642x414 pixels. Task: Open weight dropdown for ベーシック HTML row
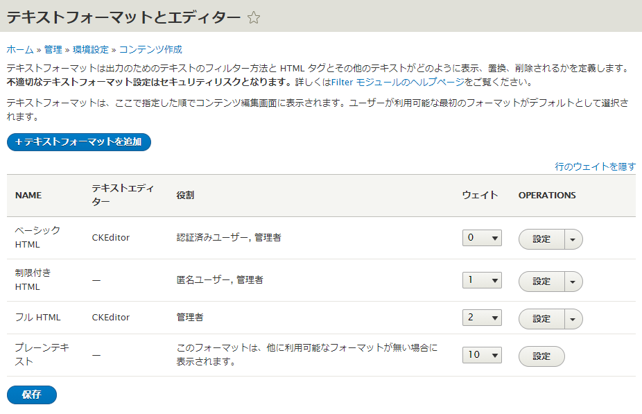(482, 238)
